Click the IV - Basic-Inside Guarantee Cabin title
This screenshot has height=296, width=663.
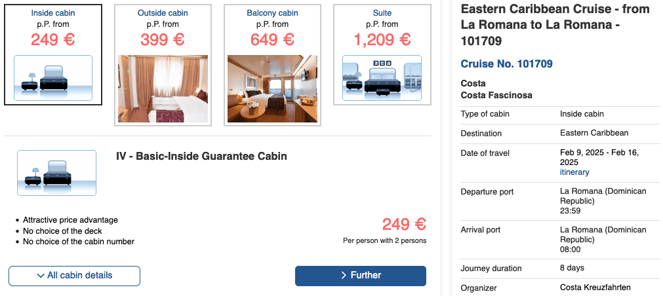click(201, 157)
